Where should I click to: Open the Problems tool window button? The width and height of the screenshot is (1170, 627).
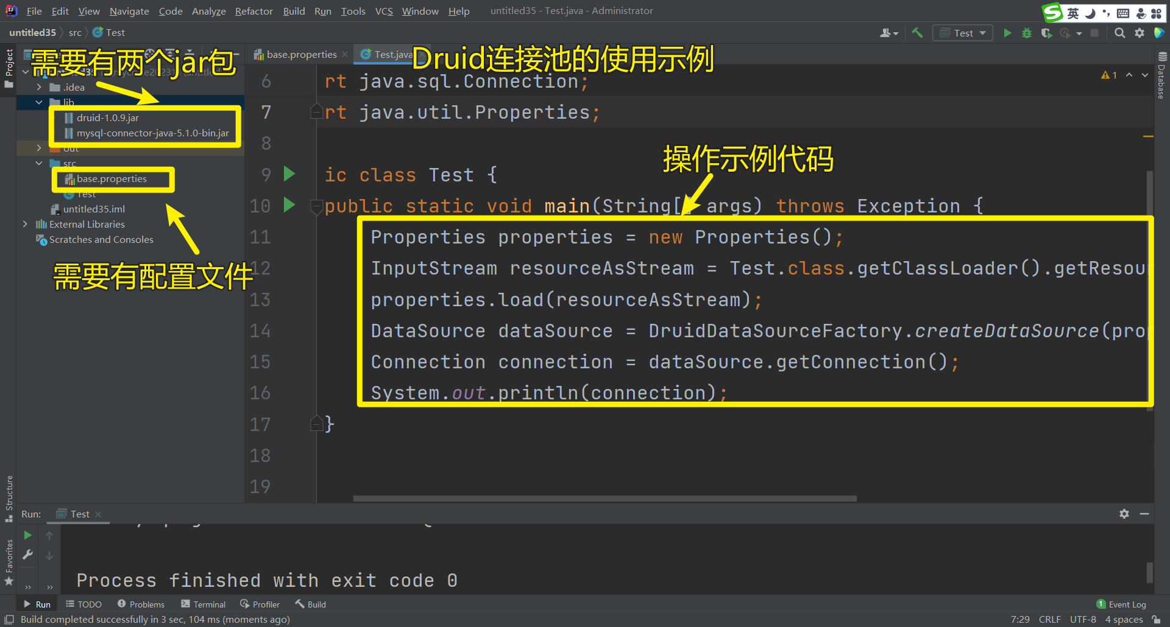141,604
